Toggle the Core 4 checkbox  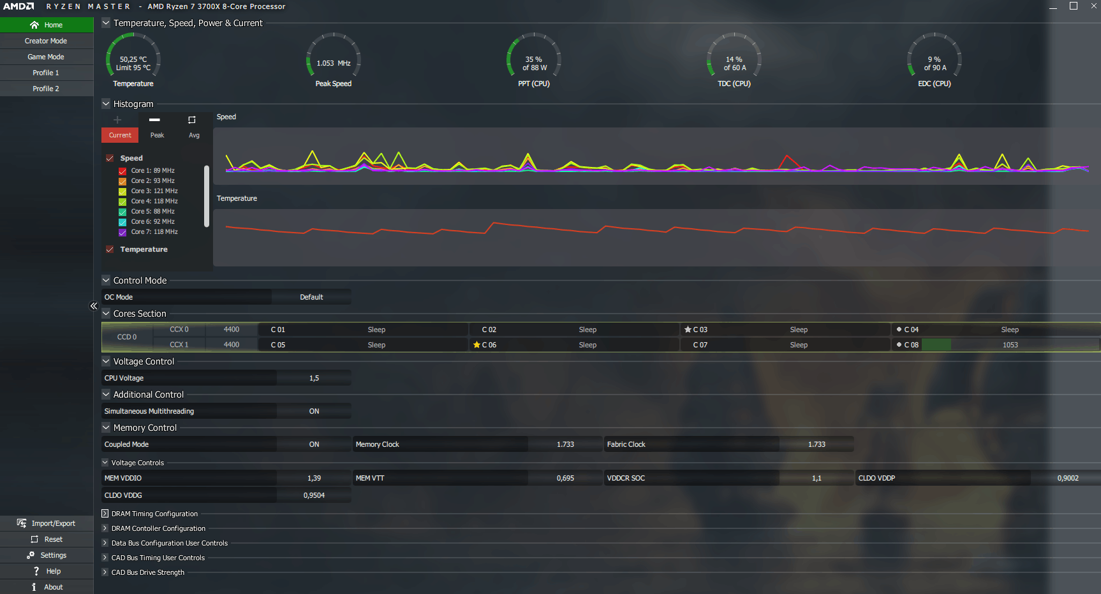(x=122, y=201)
